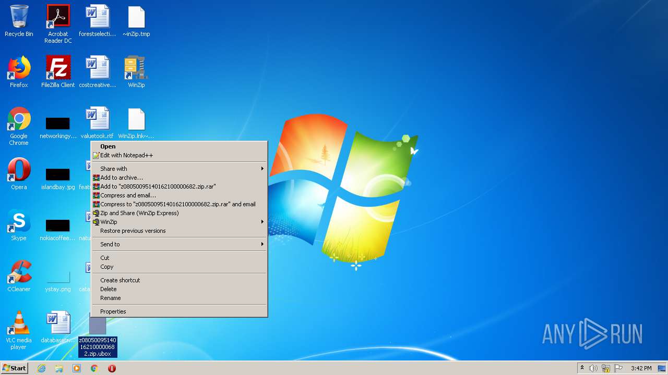Select the .zip.ubox file on desktop

pos(98,337)
